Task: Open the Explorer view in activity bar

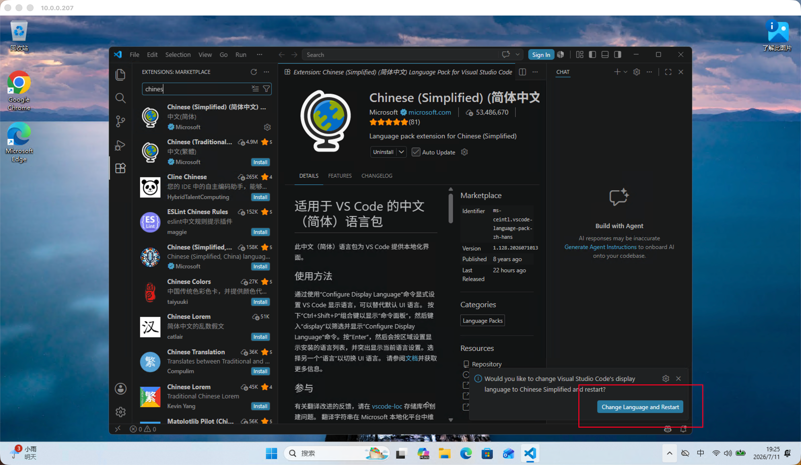Action: click(x=121, y=75)
